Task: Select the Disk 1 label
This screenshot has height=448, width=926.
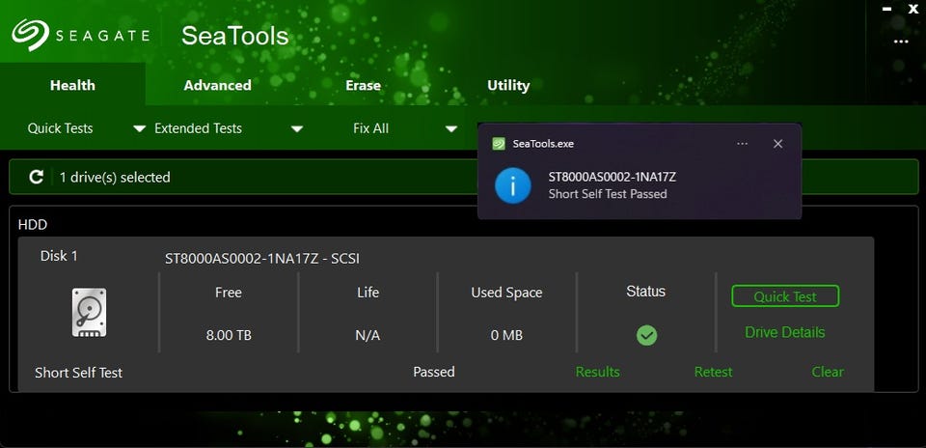Action: (x=59, y=256)
